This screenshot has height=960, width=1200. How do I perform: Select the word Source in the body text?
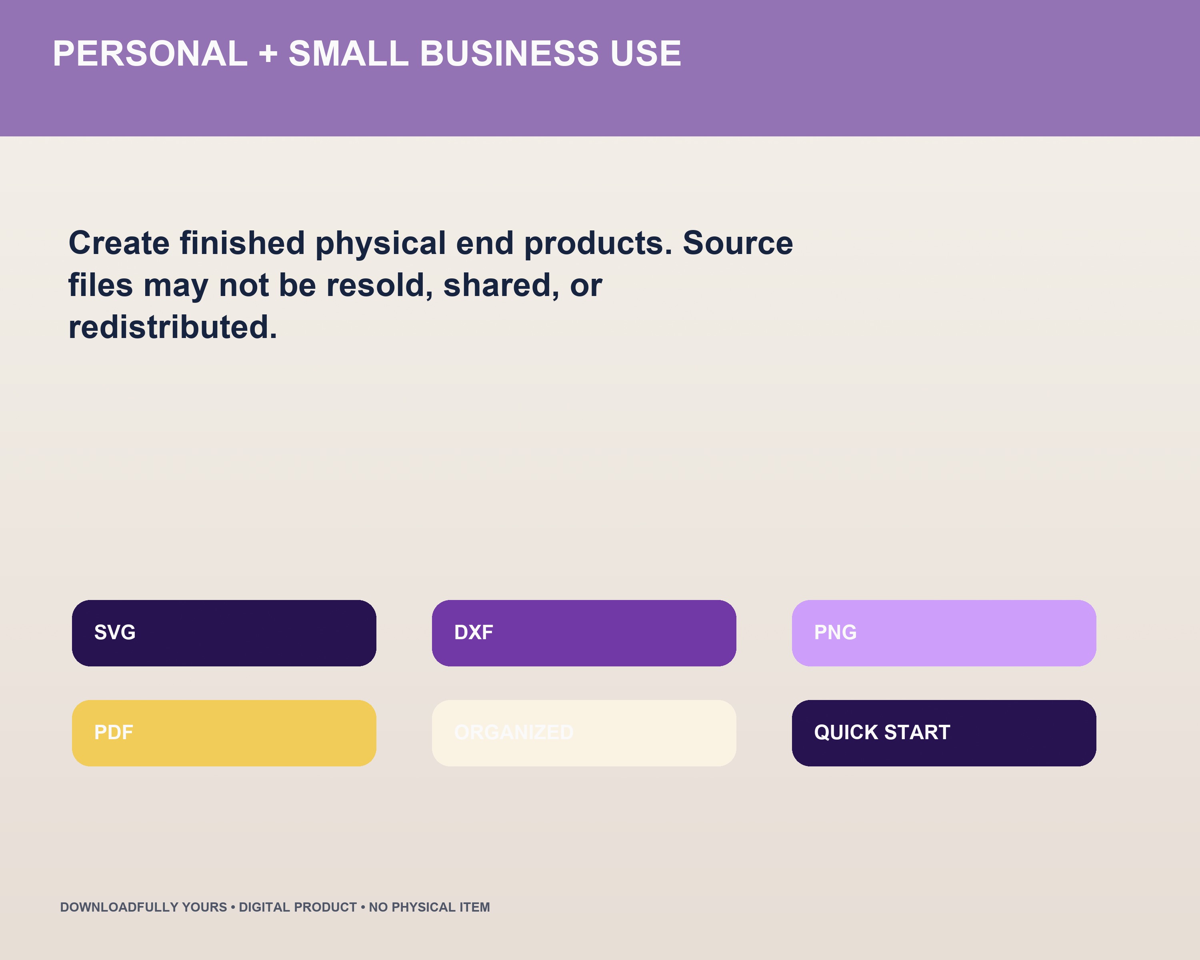point(738,243)
